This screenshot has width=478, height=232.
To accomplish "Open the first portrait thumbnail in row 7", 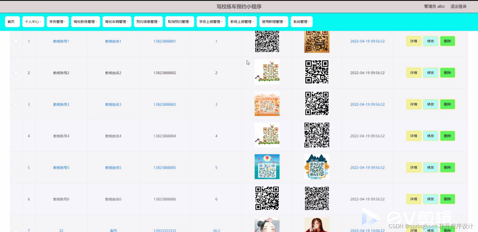I will 267,225.
